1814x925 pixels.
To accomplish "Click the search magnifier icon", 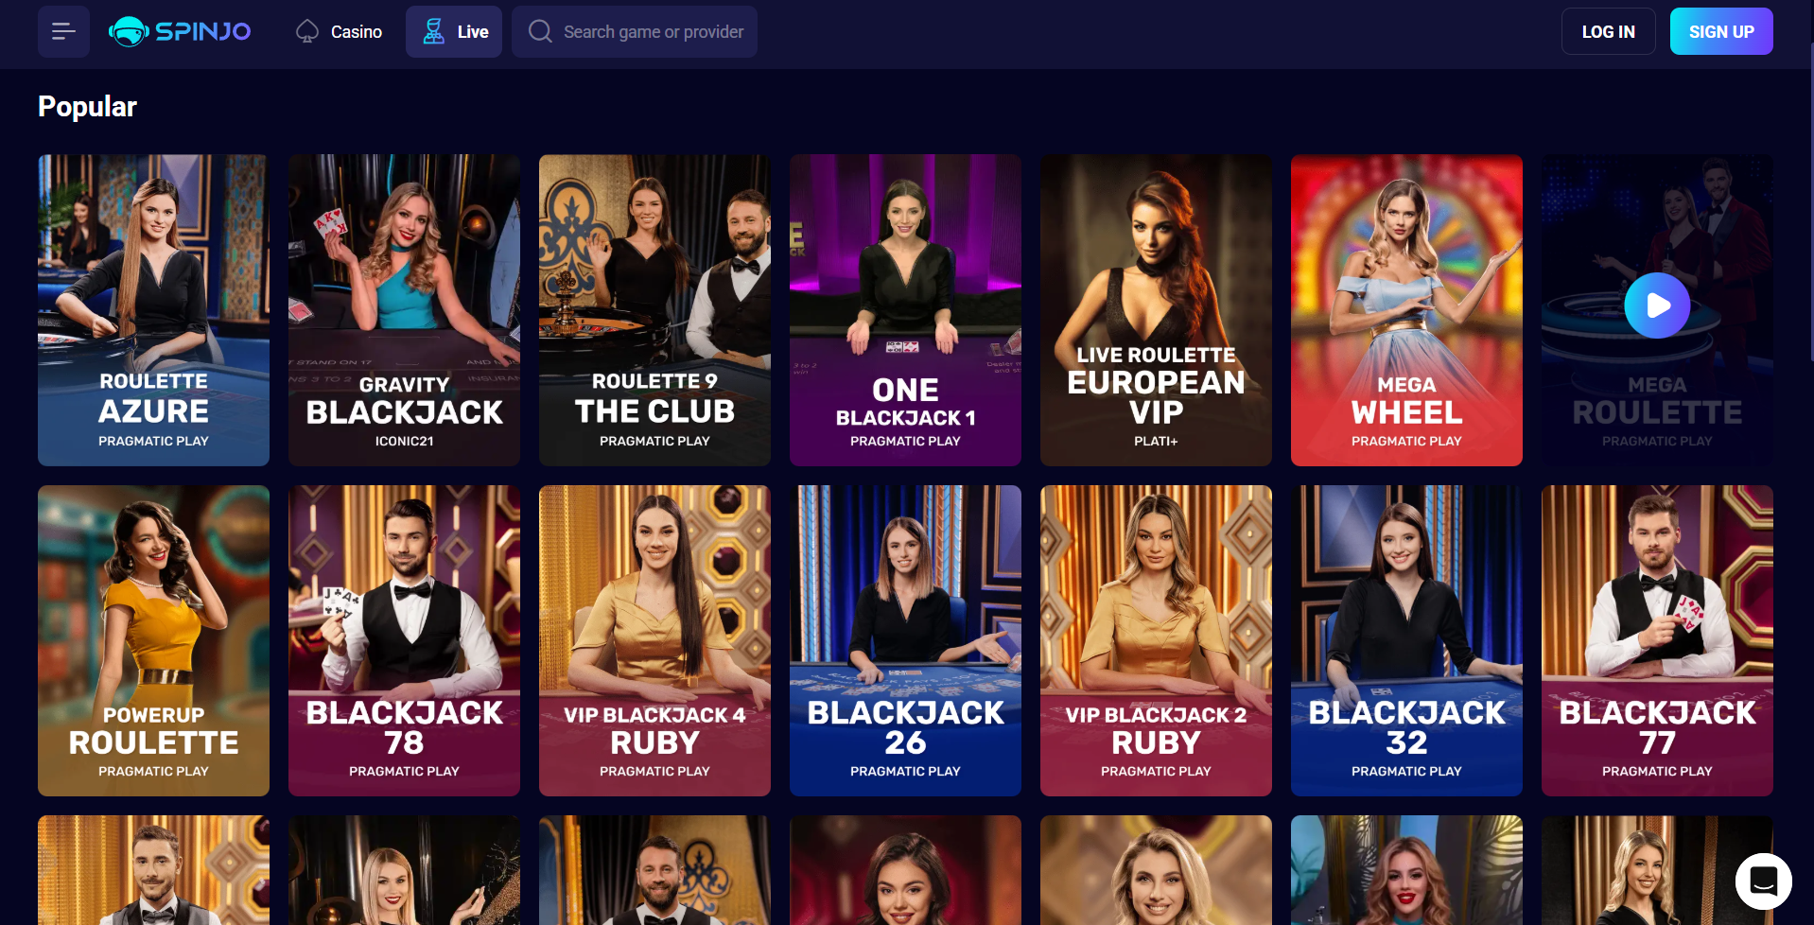I will coord(540,31).
